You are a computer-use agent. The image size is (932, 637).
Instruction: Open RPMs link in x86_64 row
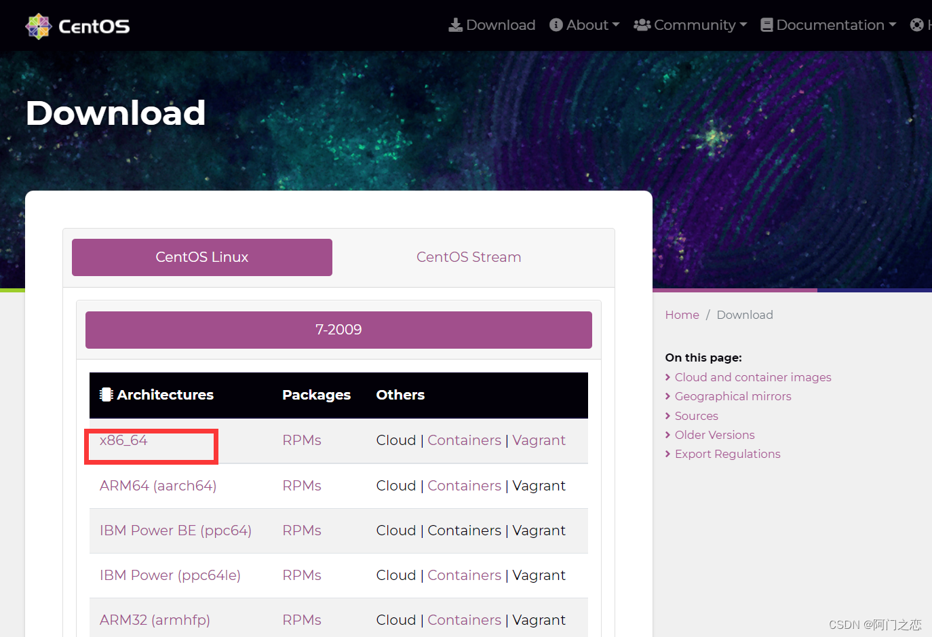tap(302, 440)
